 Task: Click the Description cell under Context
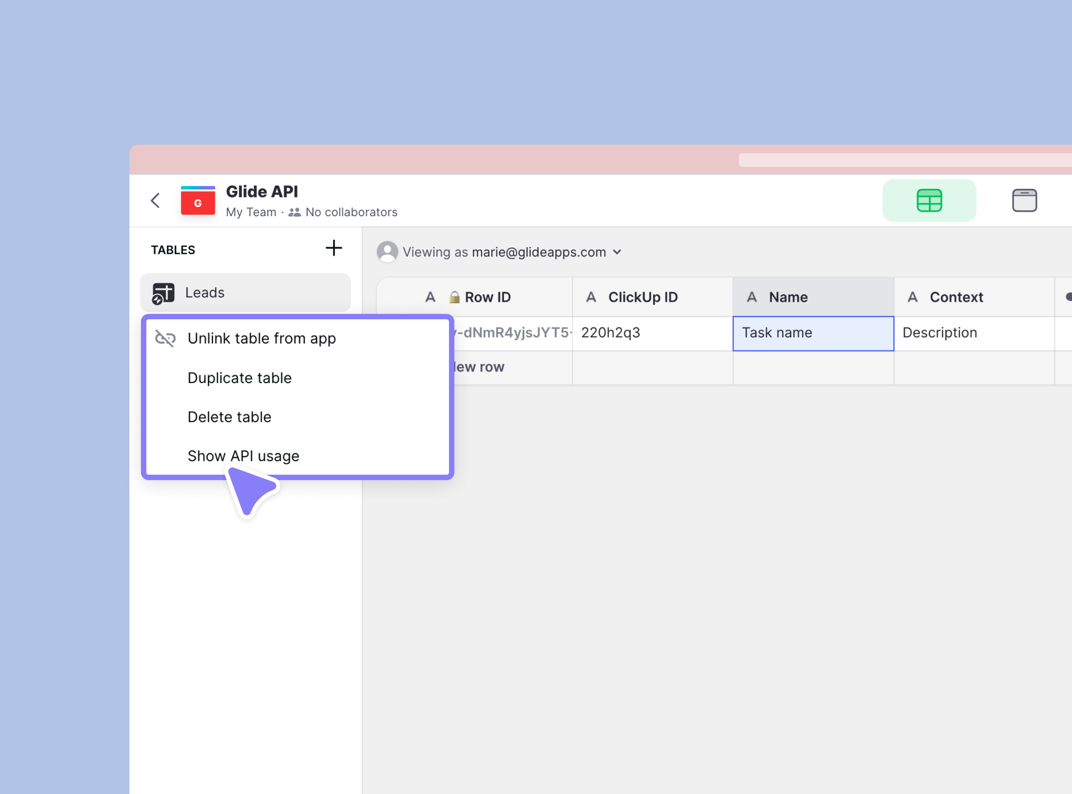click(x=973, y=333)
